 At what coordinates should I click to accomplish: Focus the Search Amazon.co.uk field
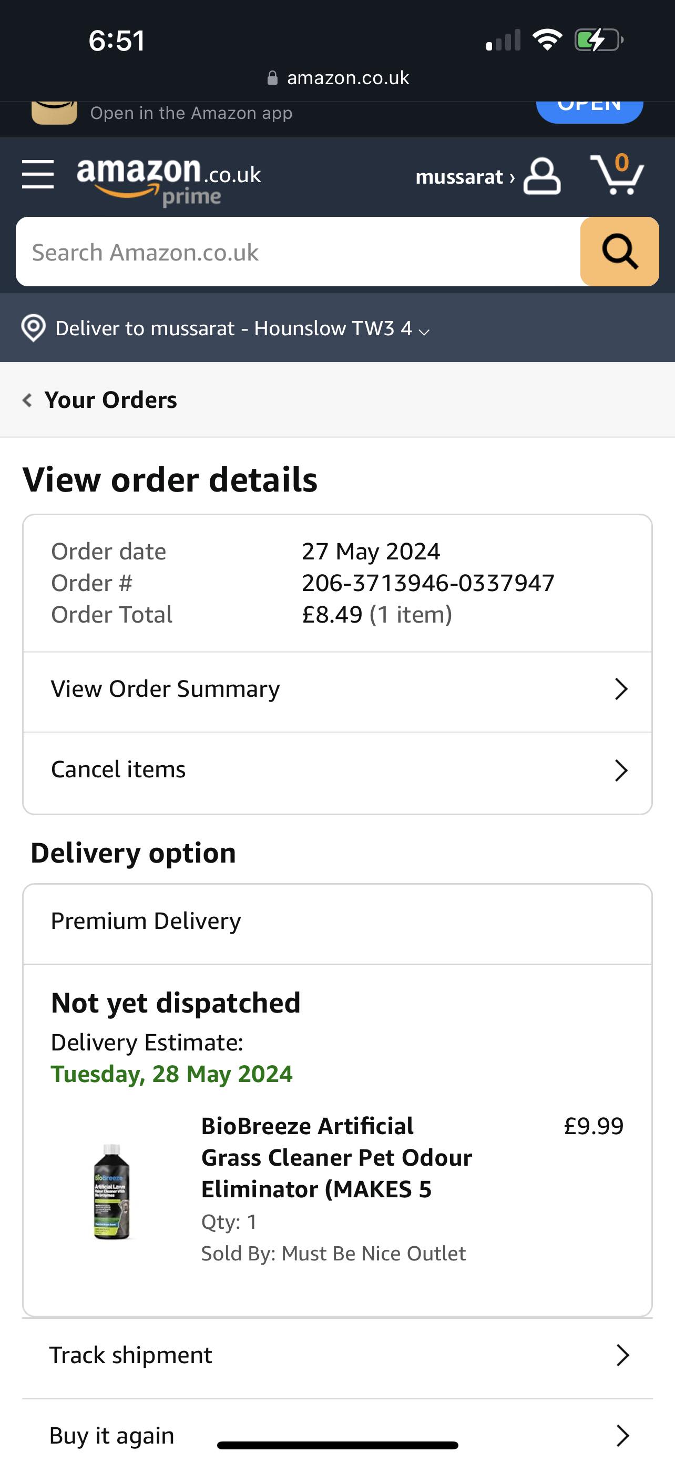tap(298, 252)
